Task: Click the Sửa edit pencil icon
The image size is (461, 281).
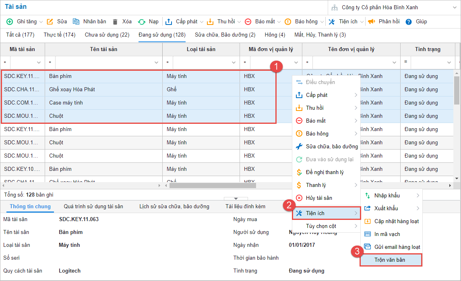Action: 50,22
